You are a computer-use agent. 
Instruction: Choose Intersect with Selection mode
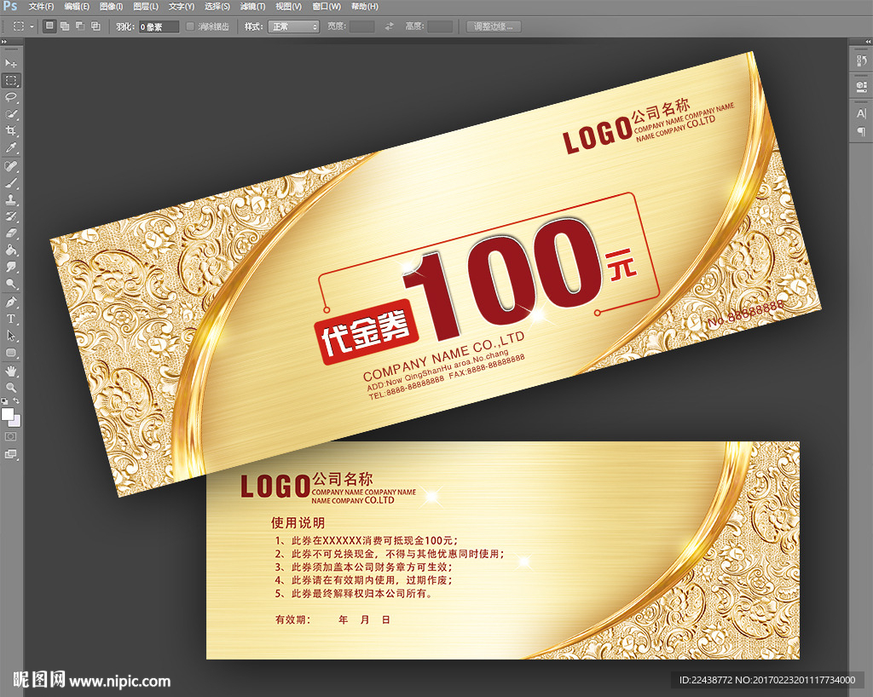(95, 26)
